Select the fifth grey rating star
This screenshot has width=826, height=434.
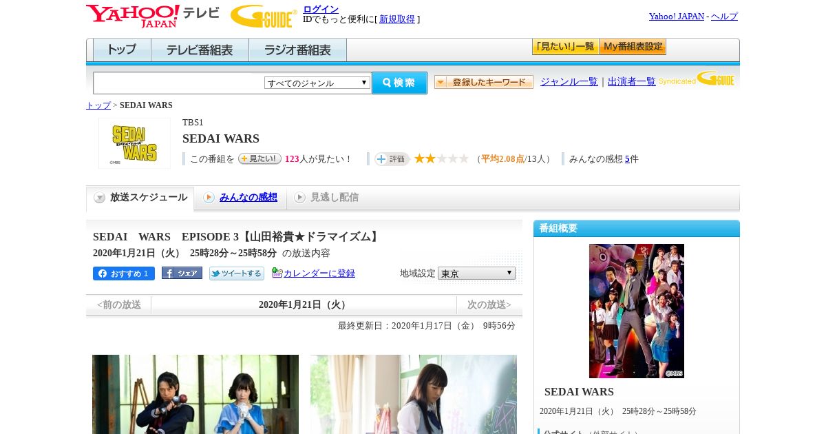(x=464, y=158)
